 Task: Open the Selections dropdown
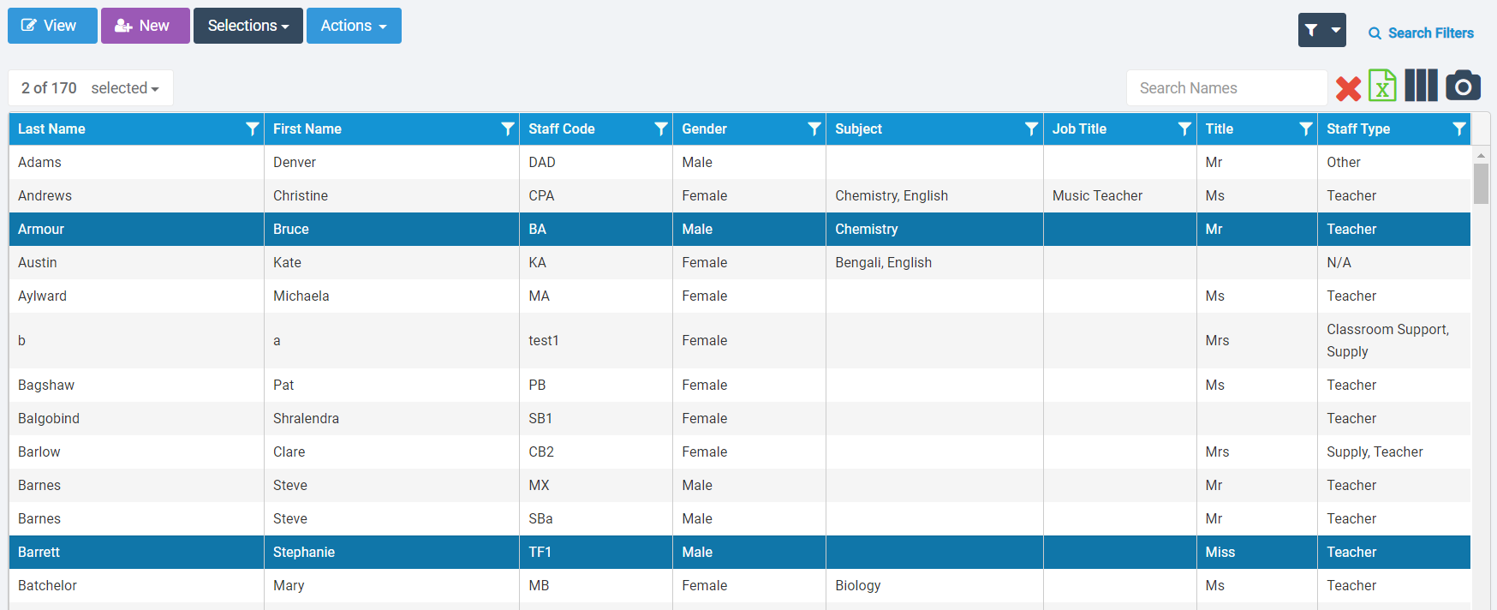pos(248,26)
